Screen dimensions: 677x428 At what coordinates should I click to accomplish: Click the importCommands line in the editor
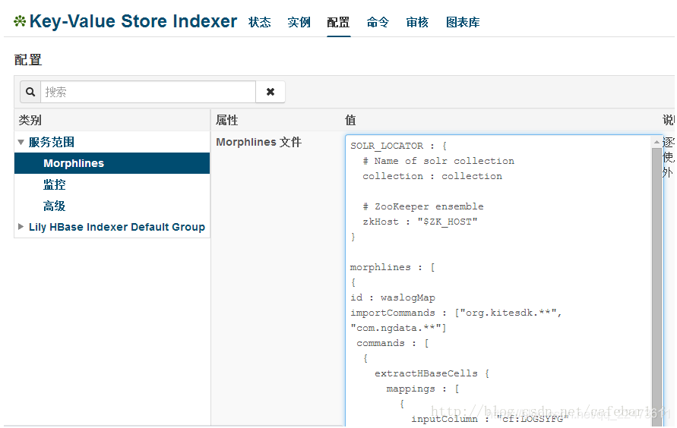[x=455, y=313]
